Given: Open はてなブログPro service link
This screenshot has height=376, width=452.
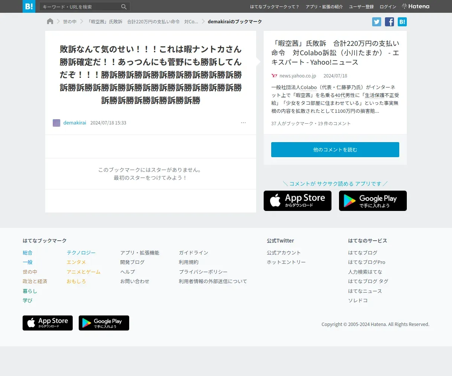Looking at the screenshot, I should click(x=366, y=262).
